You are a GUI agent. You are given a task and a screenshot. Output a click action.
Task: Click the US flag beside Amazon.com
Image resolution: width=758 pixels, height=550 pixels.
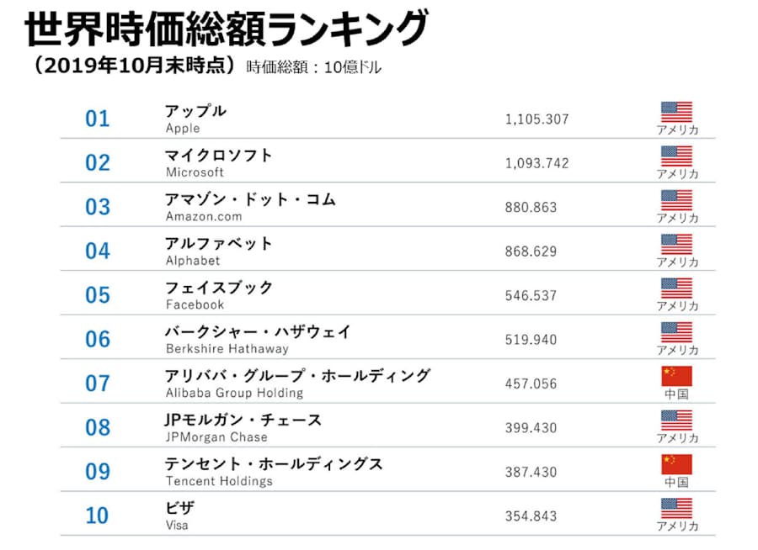click(676, 200)
